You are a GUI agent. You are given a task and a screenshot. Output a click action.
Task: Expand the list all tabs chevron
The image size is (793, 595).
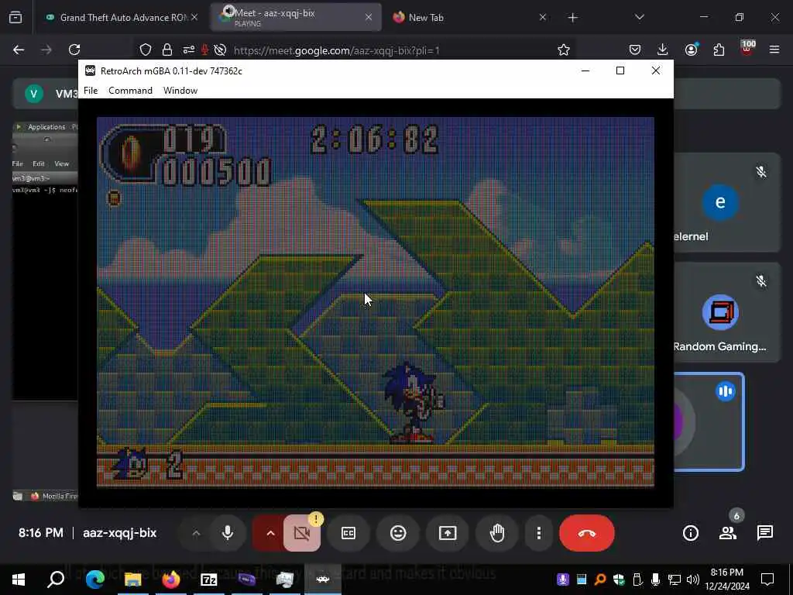click(639, 17)
